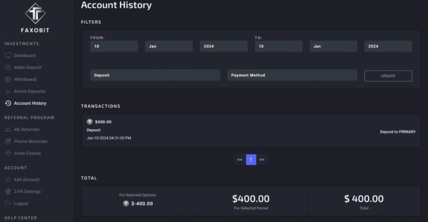Expand the Deposit transaction type dropdown

155,75
